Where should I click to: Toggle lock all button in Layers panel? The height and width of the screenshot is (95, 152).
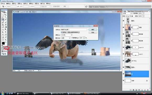(132, 16)
